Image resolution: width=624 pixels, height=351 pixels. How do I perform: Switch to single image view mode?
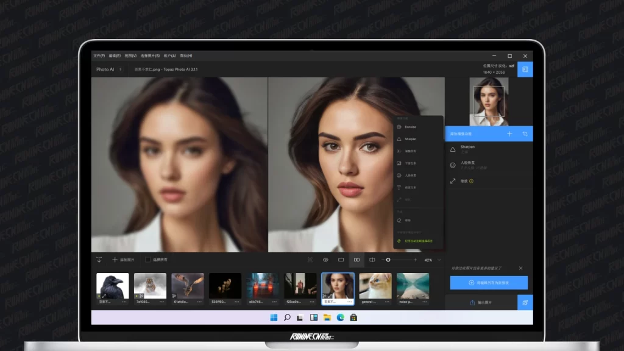[341, 260]
